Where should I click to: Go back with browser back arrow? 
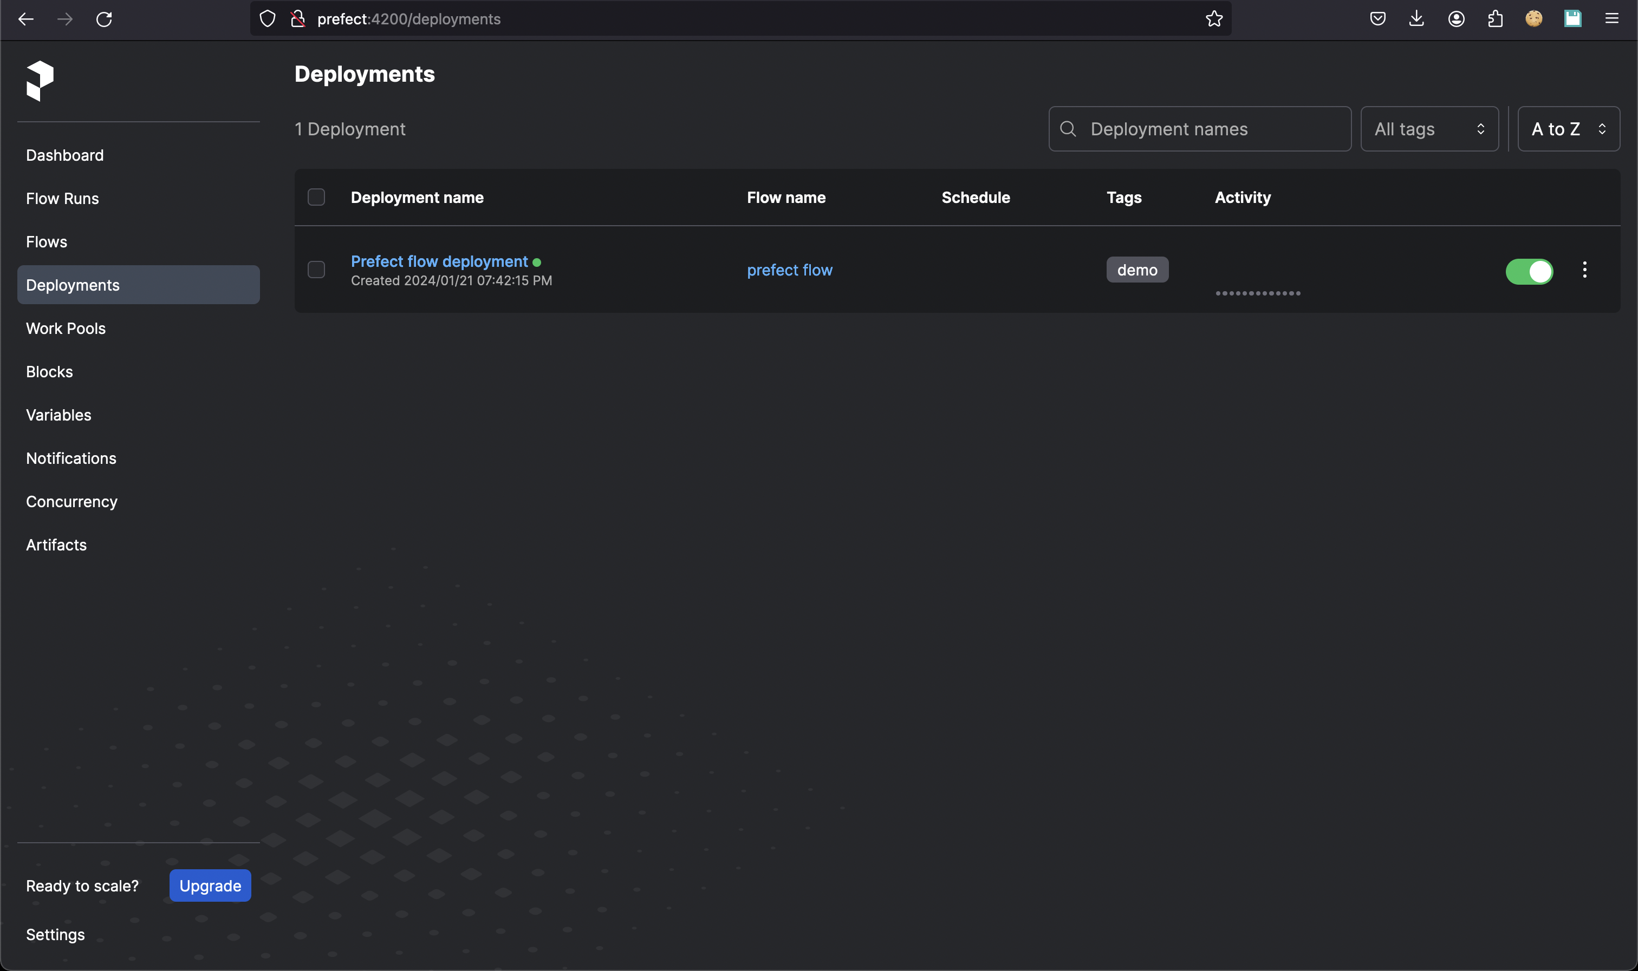pos(26,19)
